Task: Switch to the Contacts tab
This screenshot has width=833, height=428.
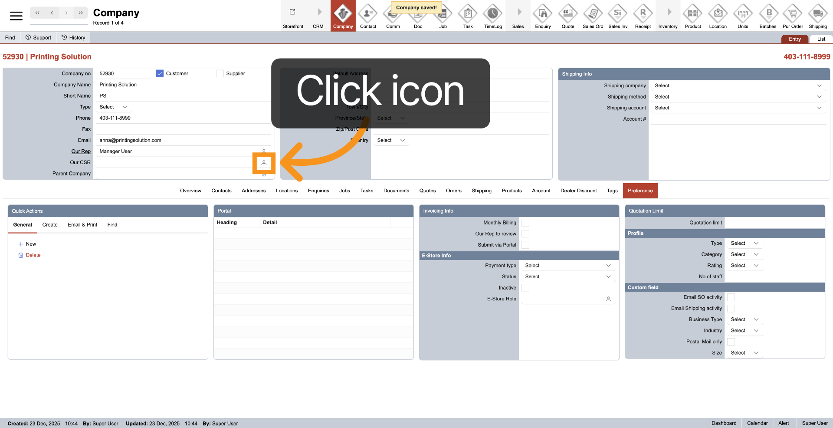Action: 221,191
